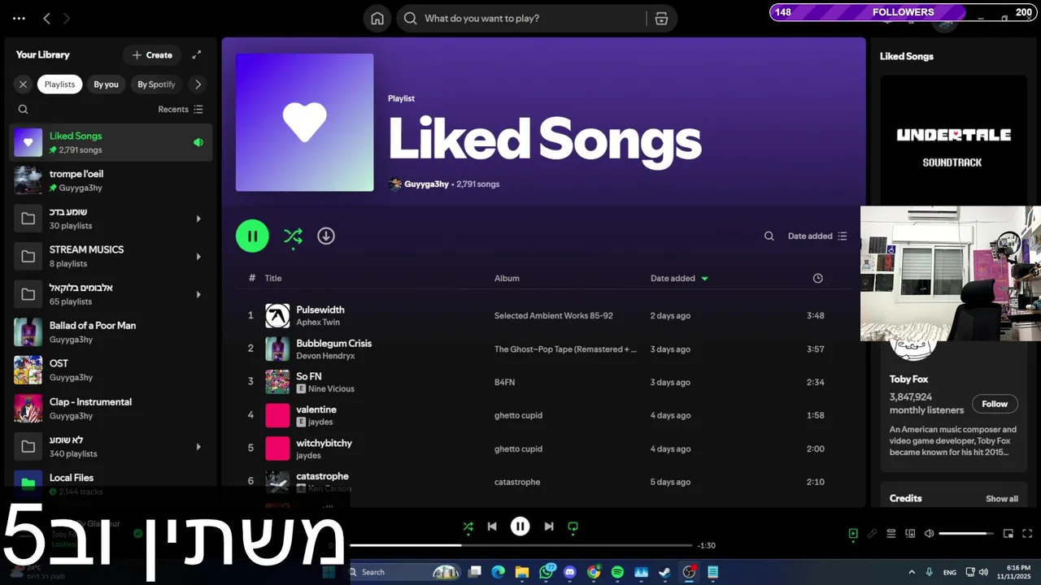Show more library filter chips
The image size is (1041, 585).
198,84
